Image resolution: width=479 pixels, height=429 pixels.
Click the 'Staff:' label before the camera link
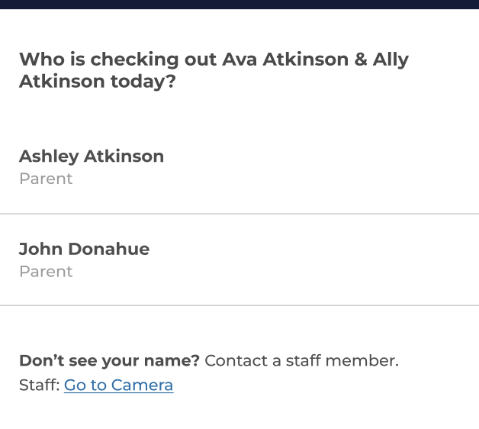tap(40, 385)
